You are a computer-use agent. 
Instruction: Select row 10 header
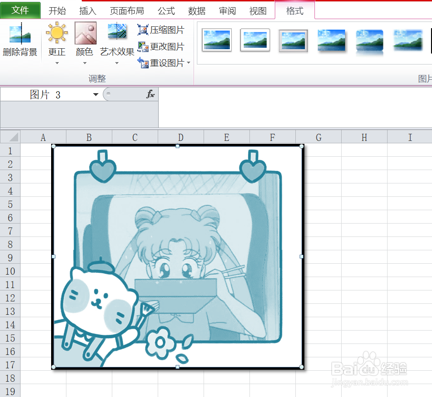(10, 271)
